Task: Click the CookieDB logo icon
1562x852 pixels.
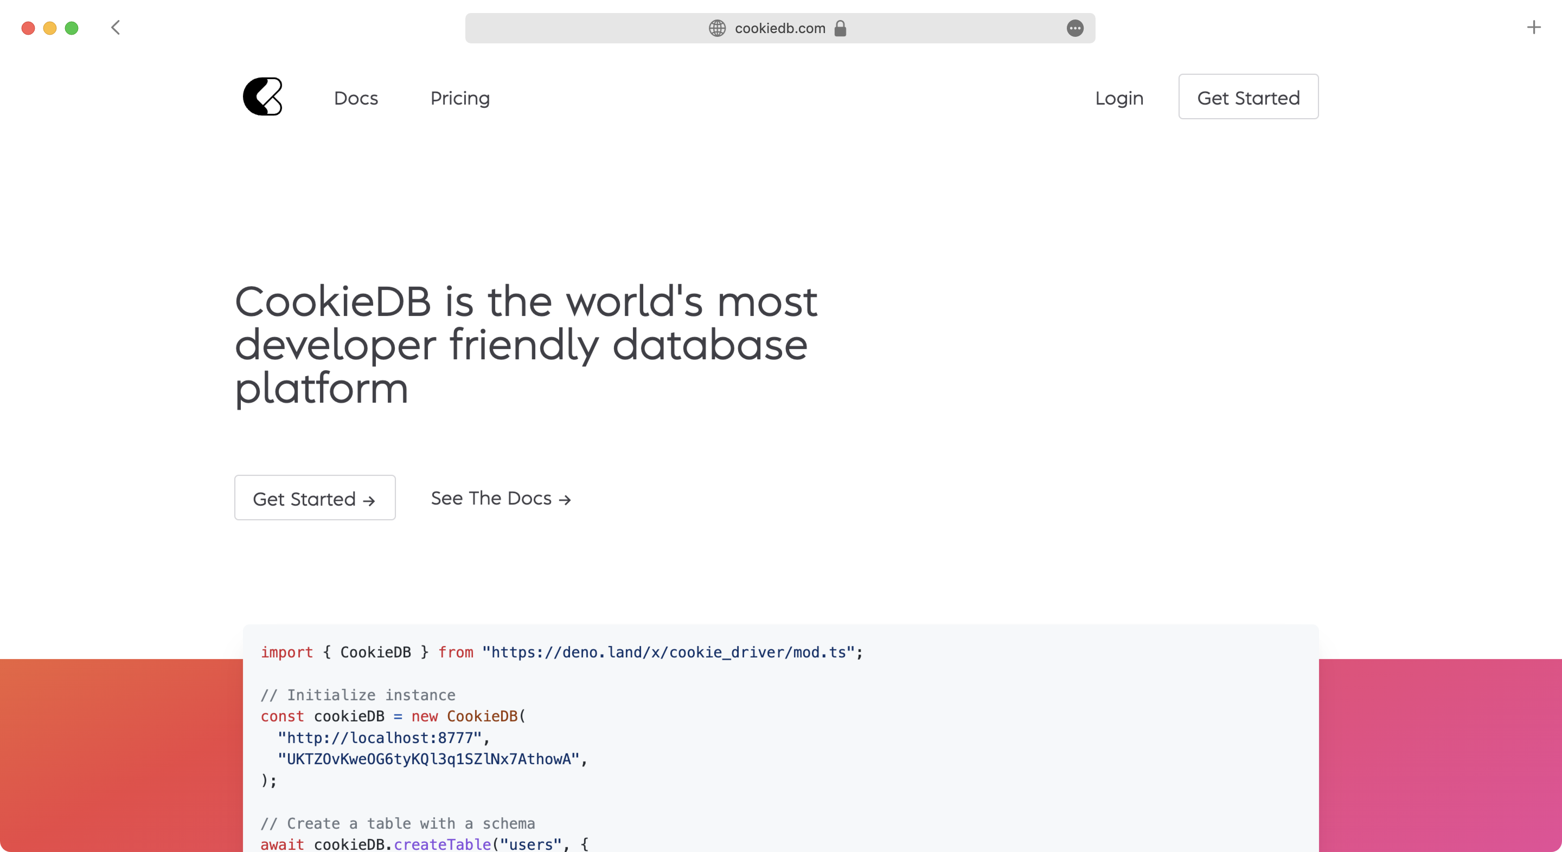Action: click(263, 96)
